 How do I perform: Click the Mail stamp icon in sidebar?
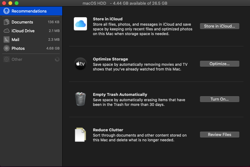click(x=7, y=39)
